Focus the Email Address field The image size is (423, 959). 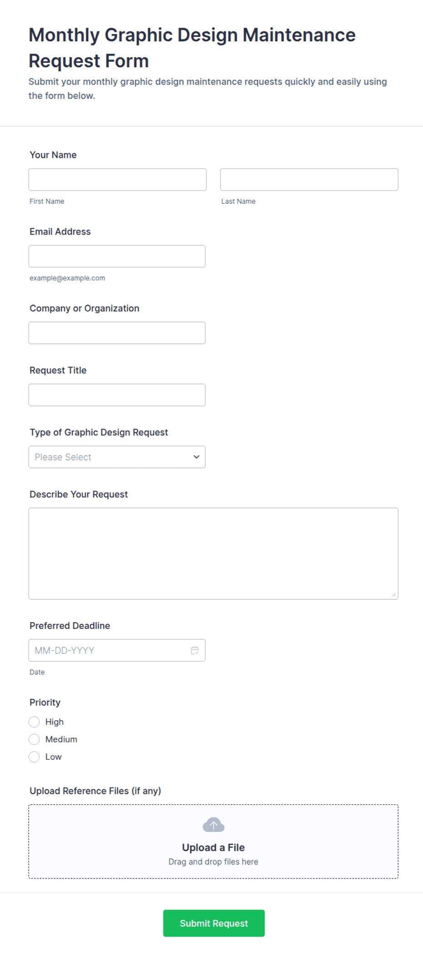117,256
